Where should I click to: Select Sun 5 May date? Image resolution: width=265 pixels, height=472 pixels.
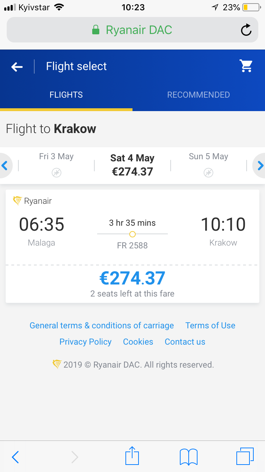coord(208,165)
